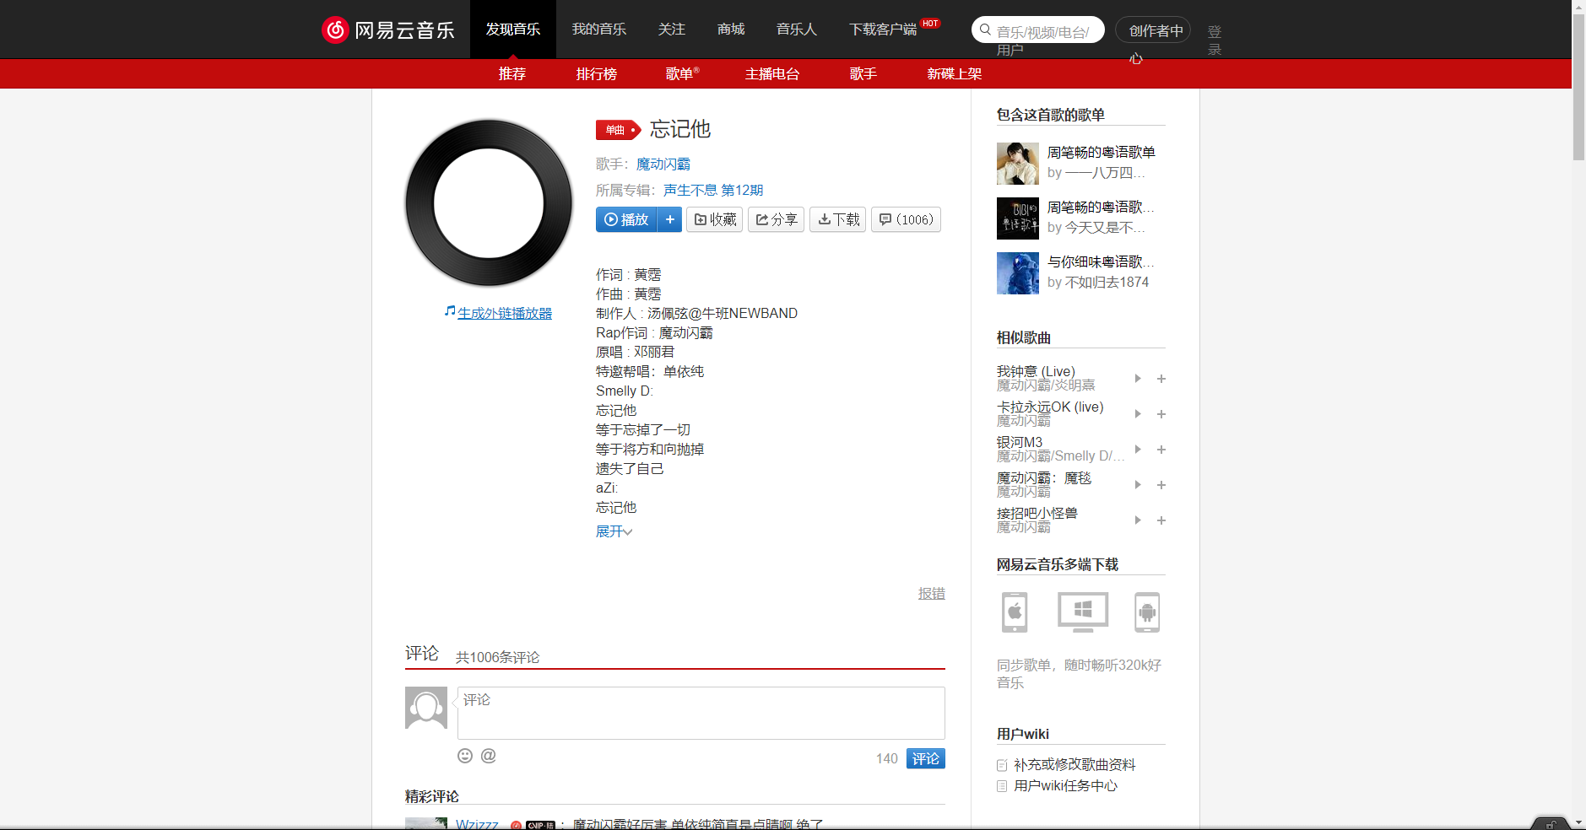The width and height of the screenshot is (1586, 830).
Task: Open the 我的音乐 tab
Action: coord(599,30)
